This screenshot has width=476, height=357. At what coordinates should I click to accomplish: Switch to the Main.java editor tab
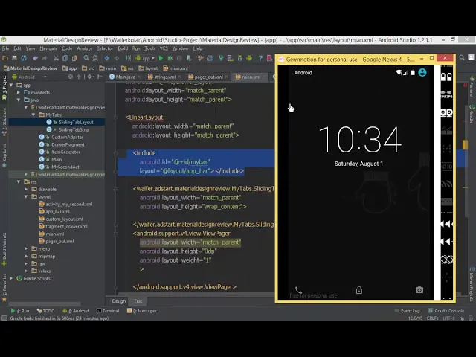click(125, 77)
